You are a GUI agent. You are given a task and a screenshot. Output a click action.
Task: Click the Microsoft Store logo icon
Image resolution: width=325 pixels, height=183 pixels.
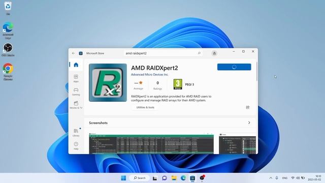pyautogui.click(x=81, y=53)
